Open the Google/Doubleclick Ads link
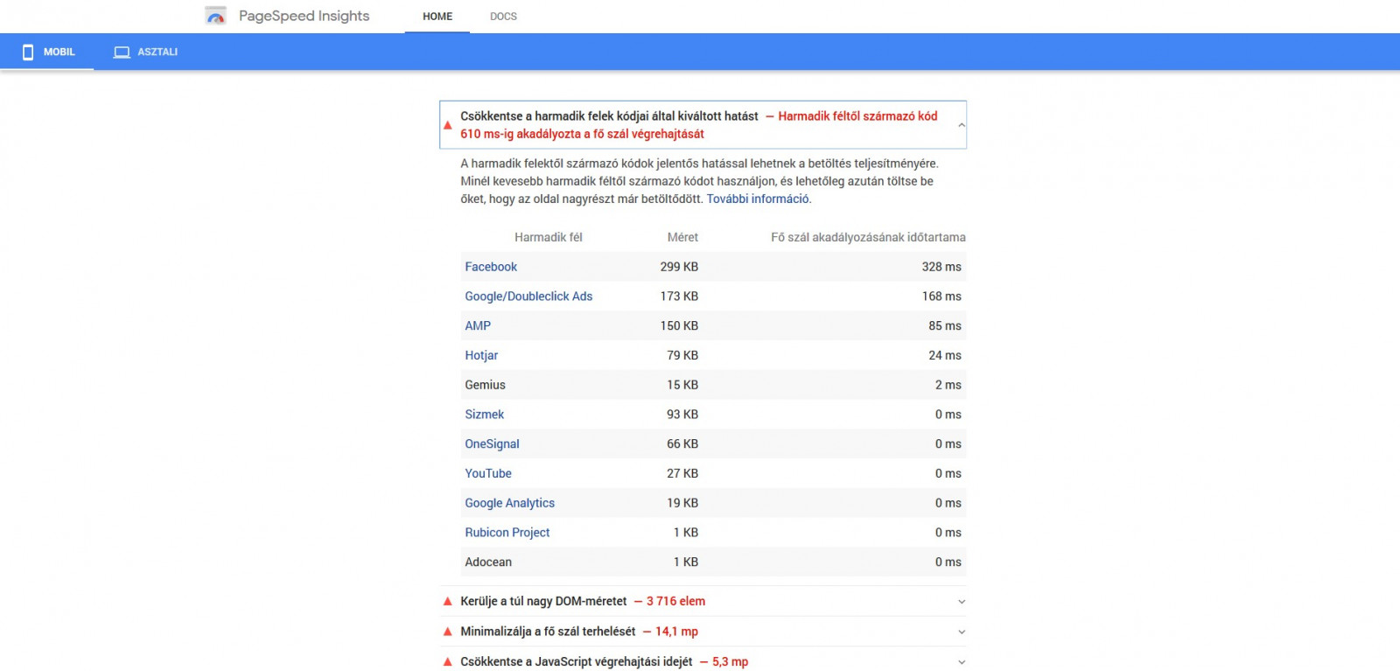The image size is (1400, 671). point(528,297)
